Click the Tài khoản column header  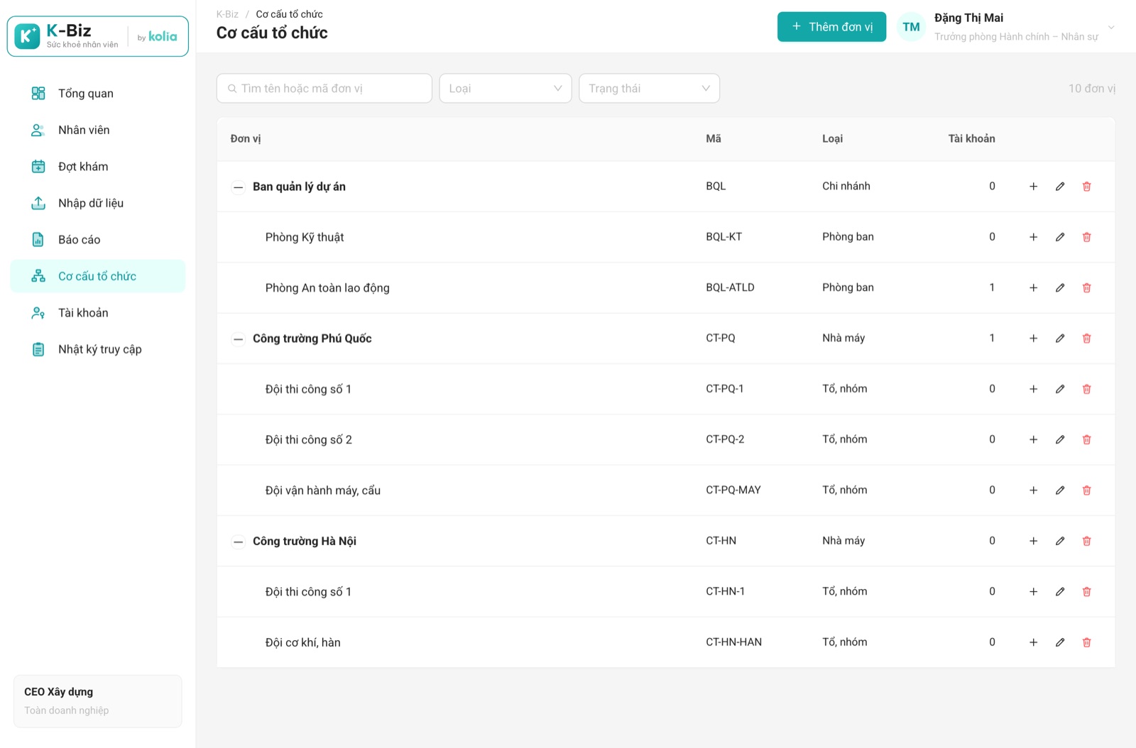[971, 139]
